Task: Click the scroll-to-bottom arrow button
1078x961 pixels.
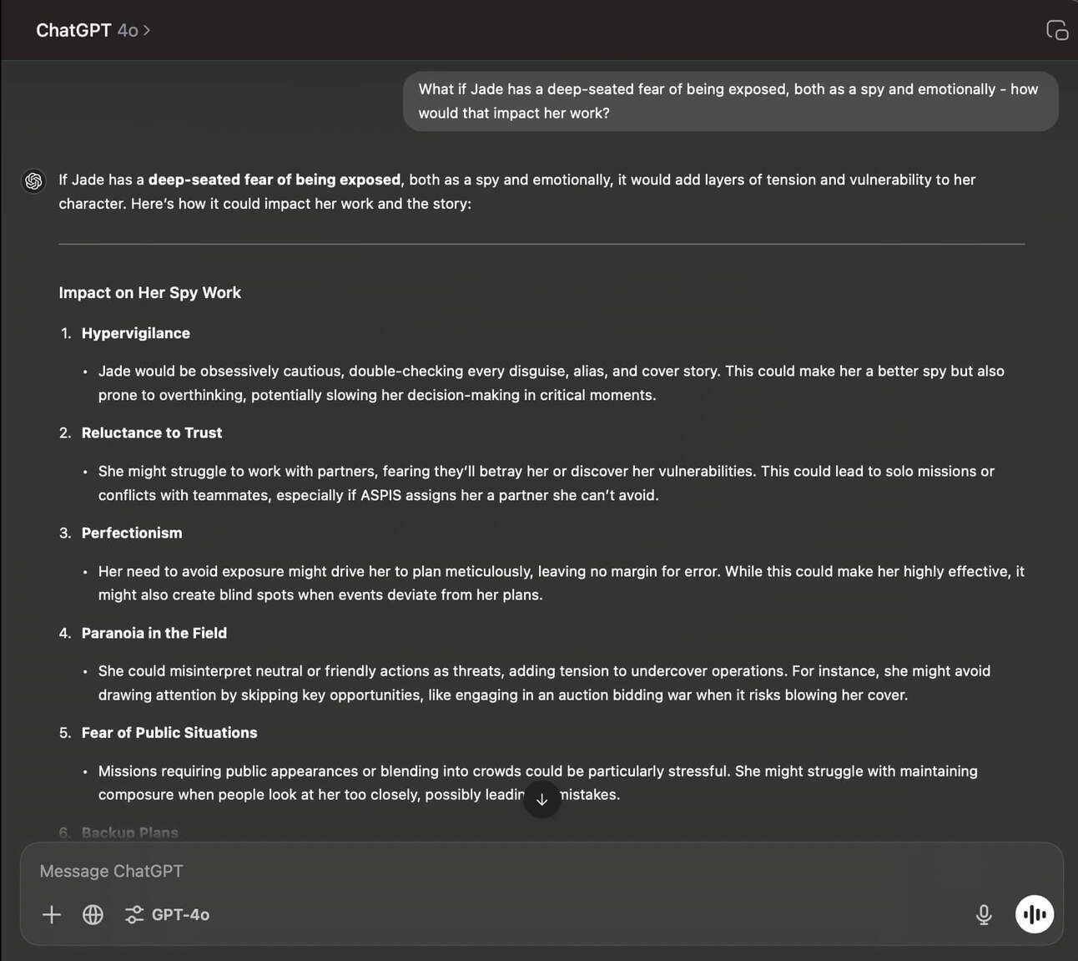Action: pos(542,800)
